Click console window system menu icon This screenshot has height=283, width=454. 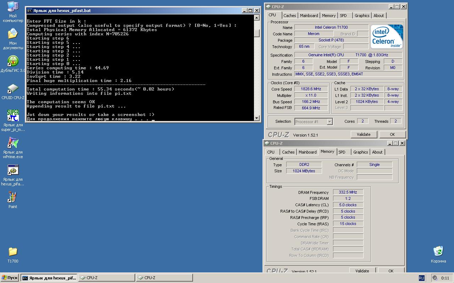point(29,11)
